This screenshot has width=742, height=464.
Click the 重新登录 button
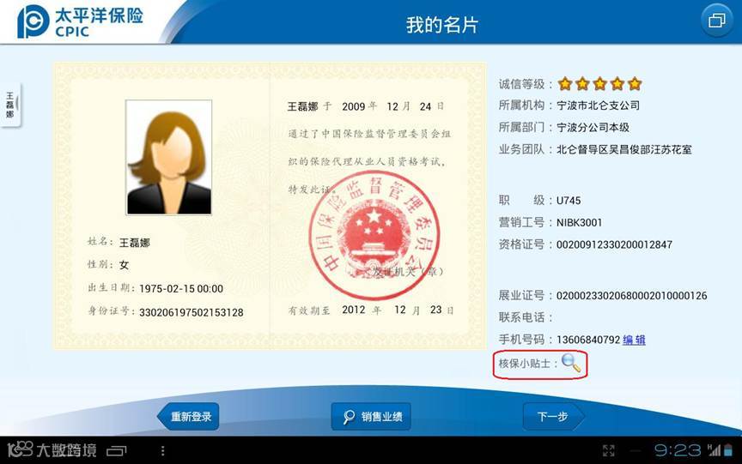pyautogui.click(x=188, y=416)
